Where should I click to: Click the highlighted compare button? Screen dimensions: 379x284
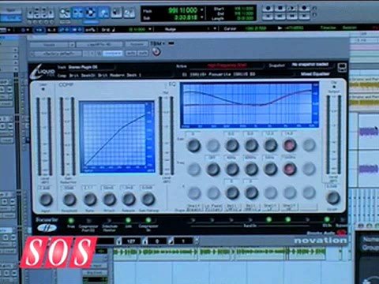coord(113,54)
